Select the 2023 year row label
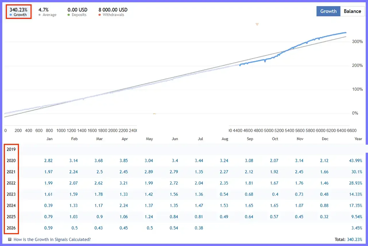 tap(11, 194)
